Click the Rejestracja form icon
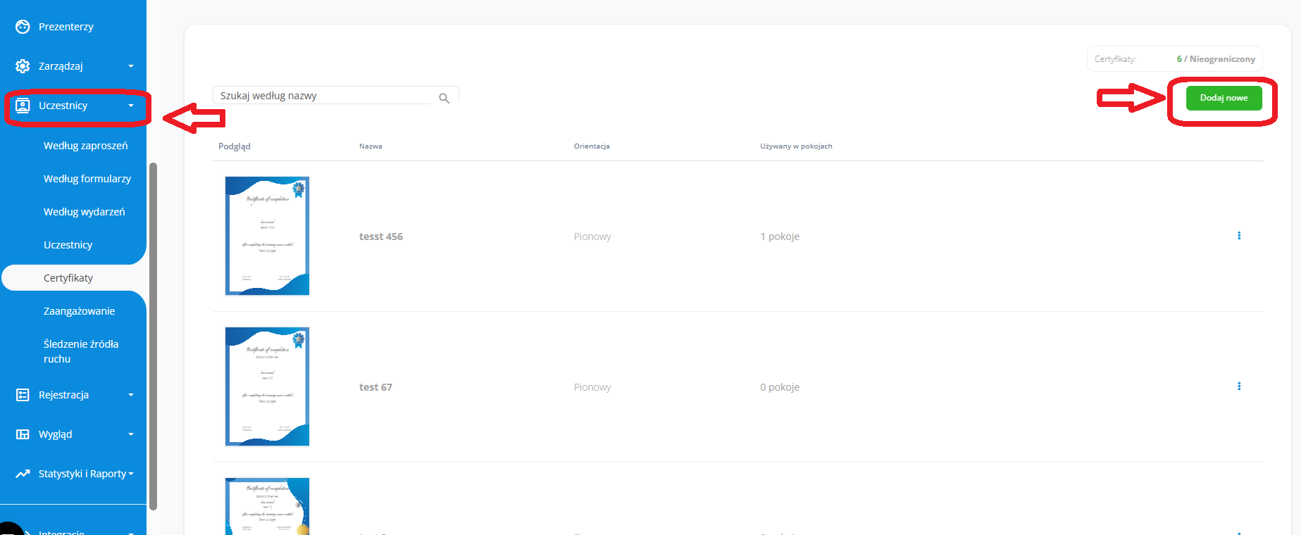The image size is (1301, 535). (x=23, y=395)
